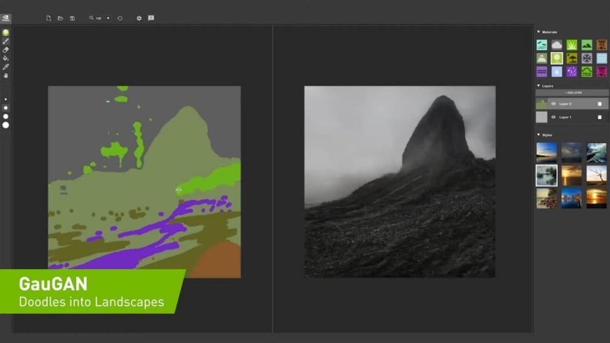This screenshot has width=610, height=343.
Task: Collapse the Layers panel
Action: coord(539,86)
